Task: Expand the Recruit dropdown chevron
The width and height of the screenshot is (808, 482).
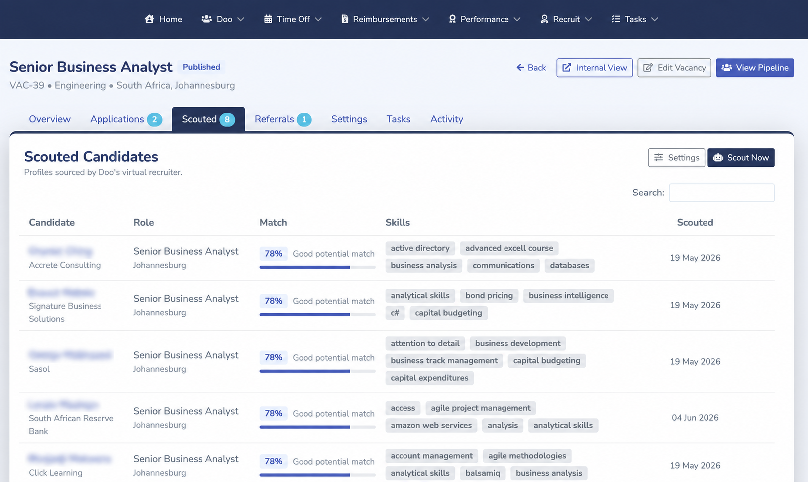Action: [589, 19]
